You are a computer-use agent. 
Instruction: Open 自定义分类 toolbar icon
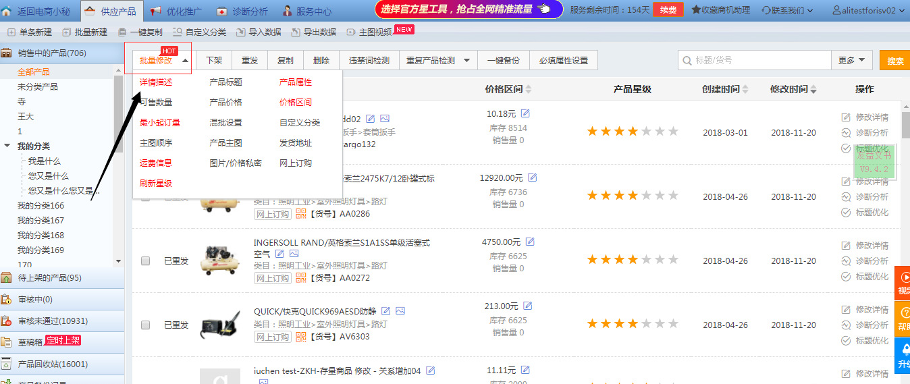pos(177,32)
